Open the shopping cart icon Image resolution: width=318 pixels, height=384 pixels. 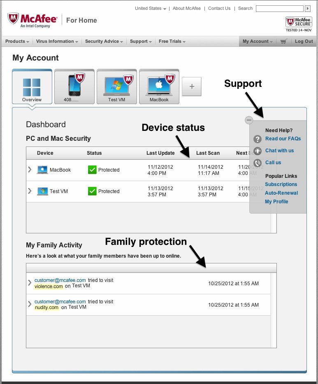click(x=283, y=42)
